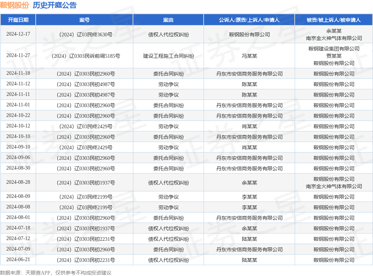Screen dimensions: 373x276
Task: Click 委托合同纠纷 in the 2024-11-18 row
Action: (x=168, y=74)
